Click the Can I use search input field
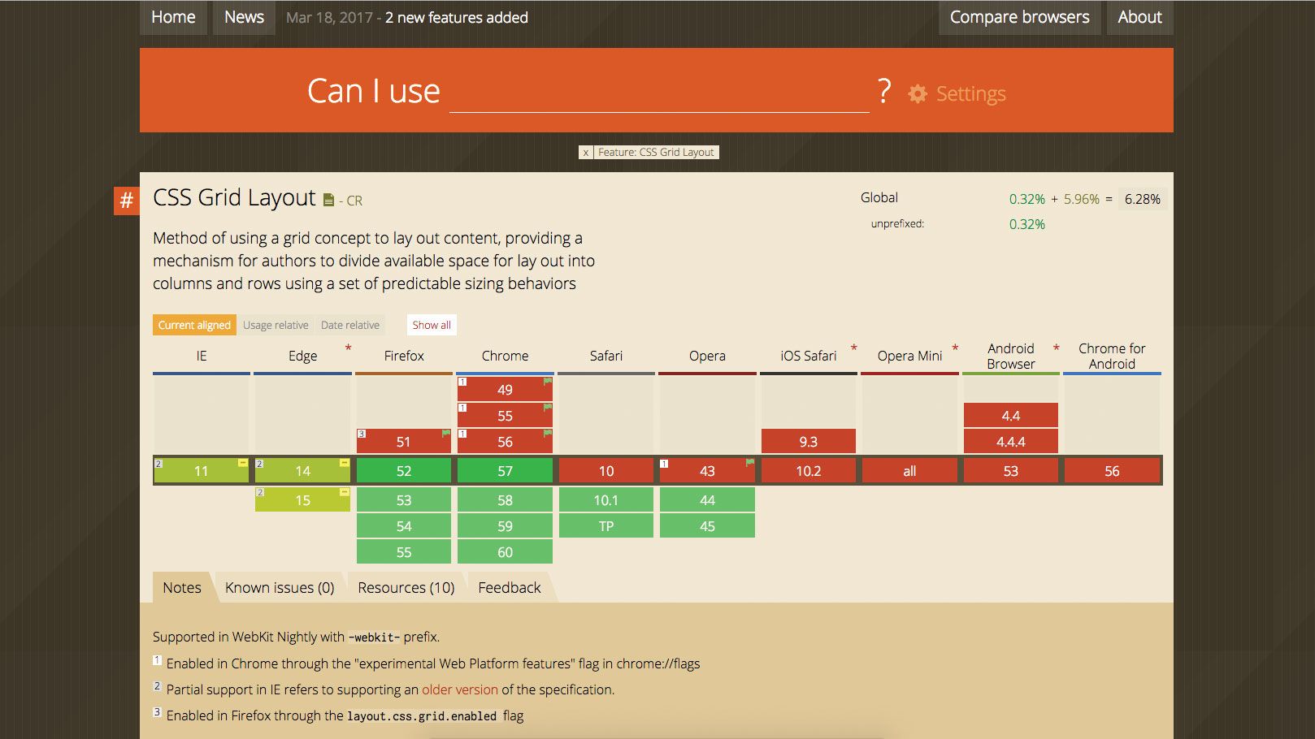The image size is (1315, 739). tap(658, 97)
